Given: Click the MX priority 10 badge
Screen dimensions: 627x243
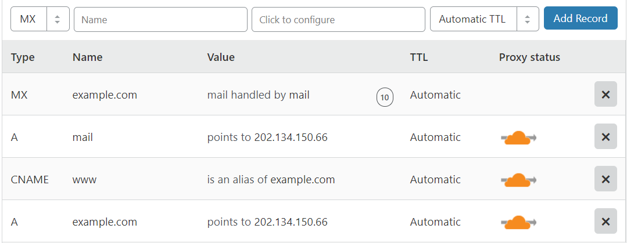Looking at the screenshot, I should [385, 97].
